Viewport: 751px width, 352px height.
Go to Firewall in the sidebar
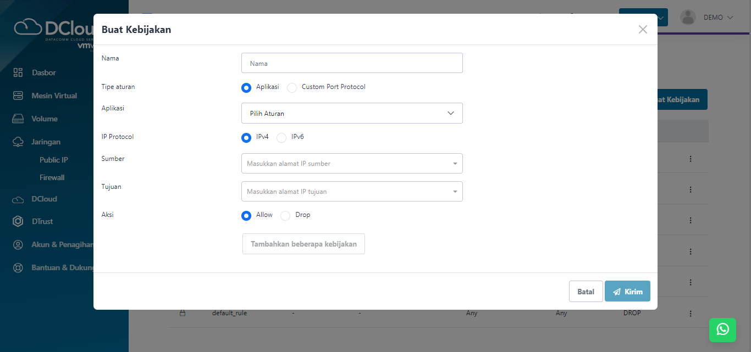(52, 177)
